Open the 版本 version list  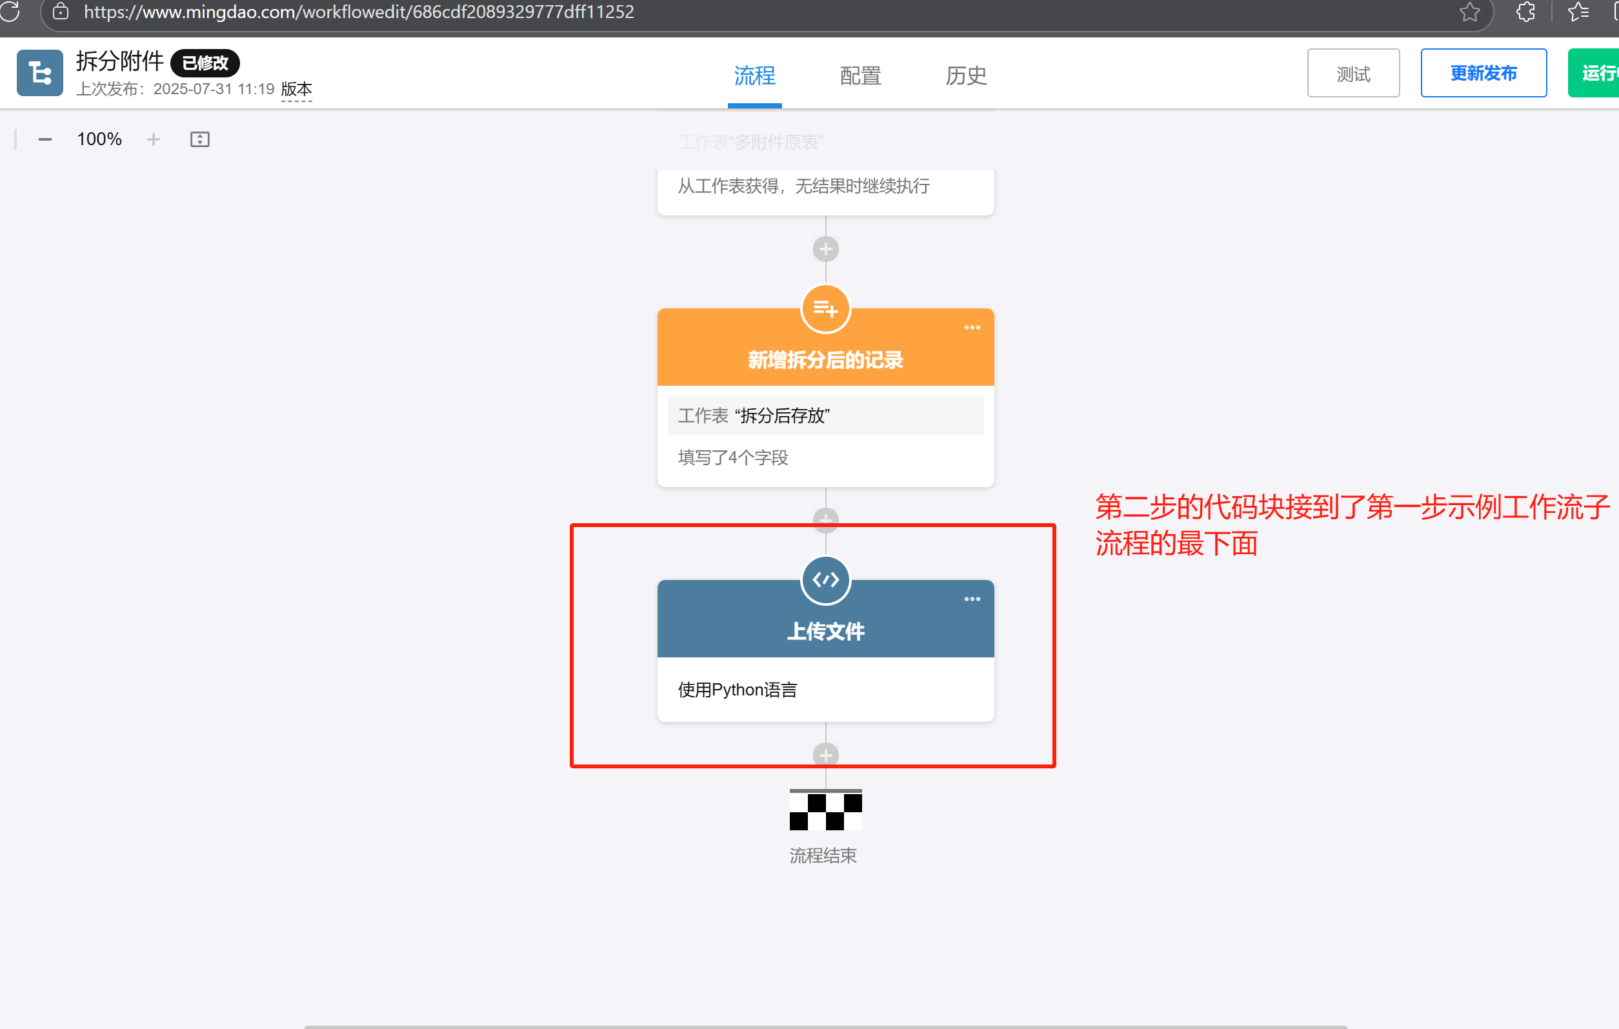296,90
